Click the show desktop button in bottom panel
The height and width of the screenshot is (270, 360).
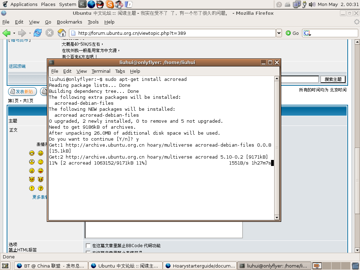click(x=5, y=266)
